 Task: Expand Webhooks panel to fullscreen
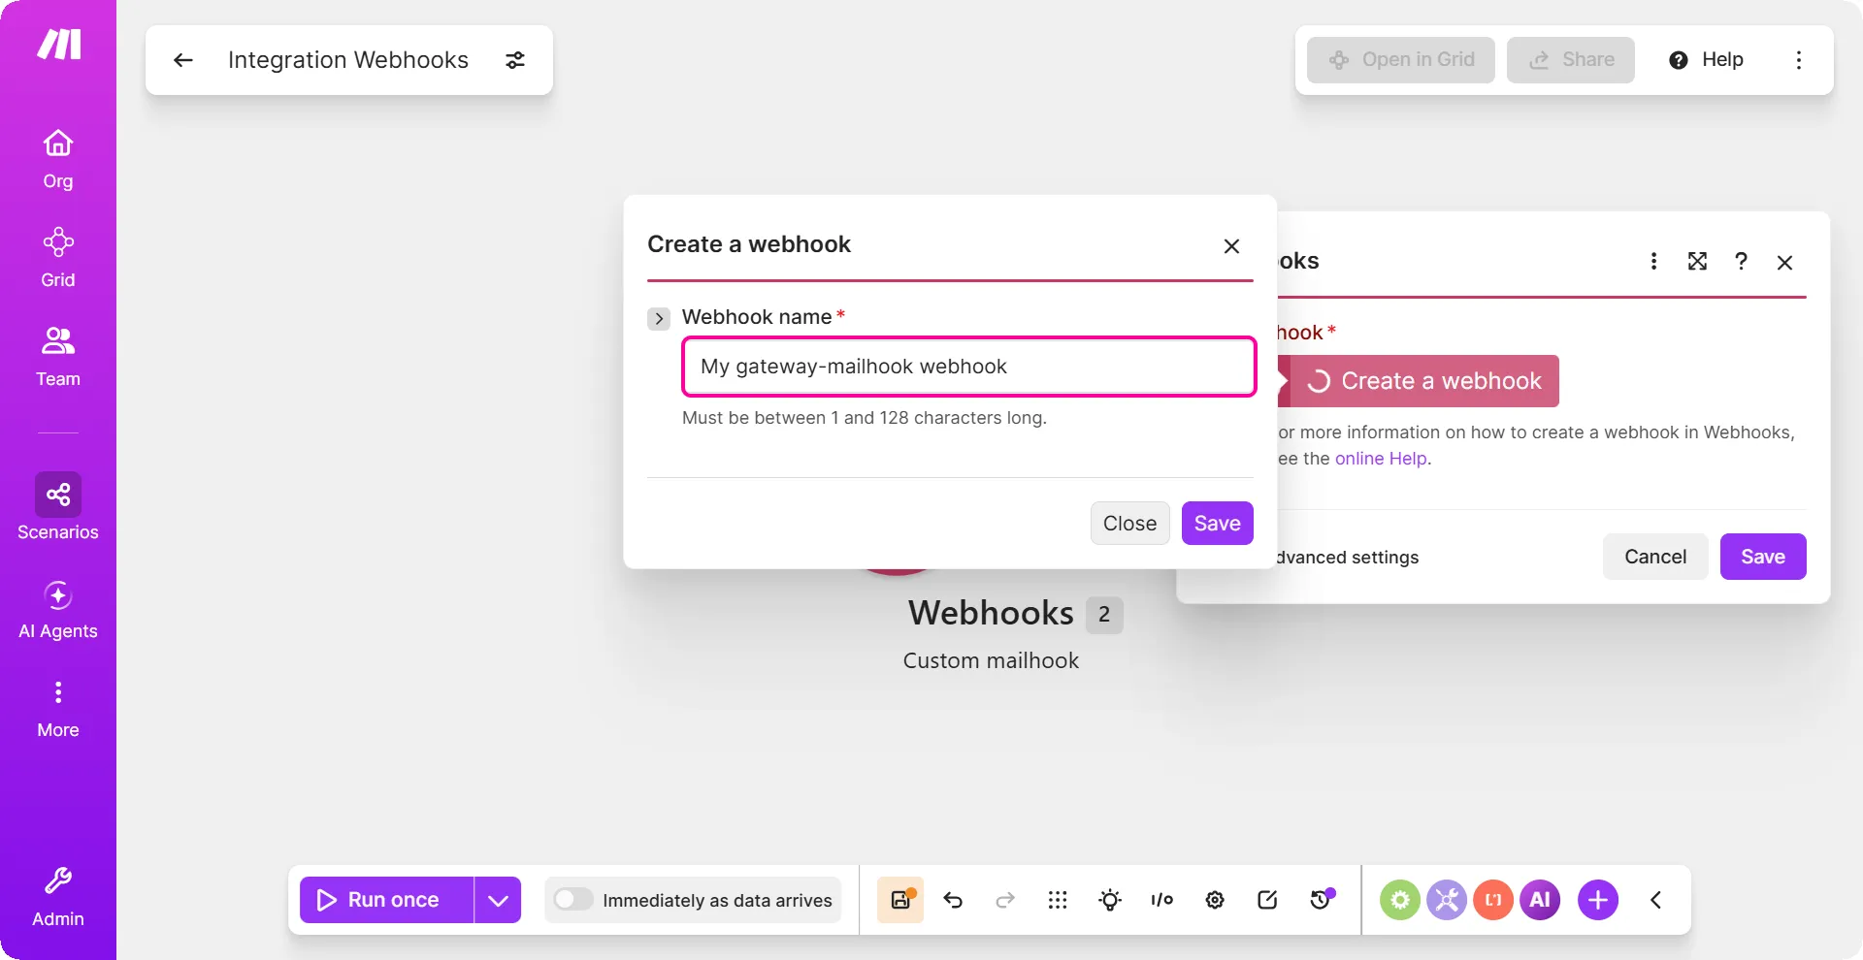coord(1697,262)
